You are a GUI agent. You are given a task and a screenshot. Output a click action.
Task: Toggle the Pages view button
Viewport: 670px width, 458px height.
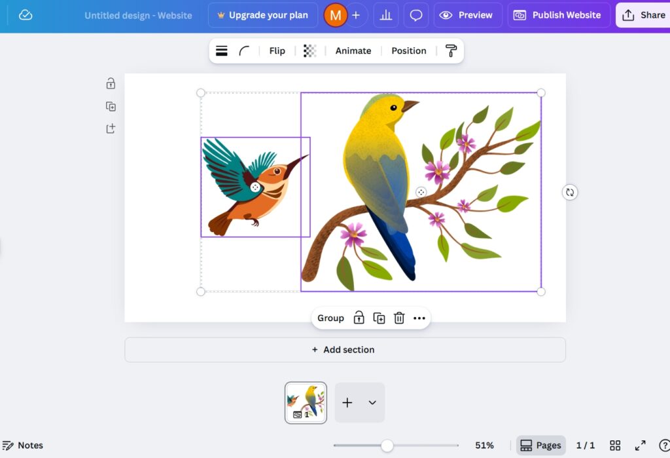[x=540, y=446]
